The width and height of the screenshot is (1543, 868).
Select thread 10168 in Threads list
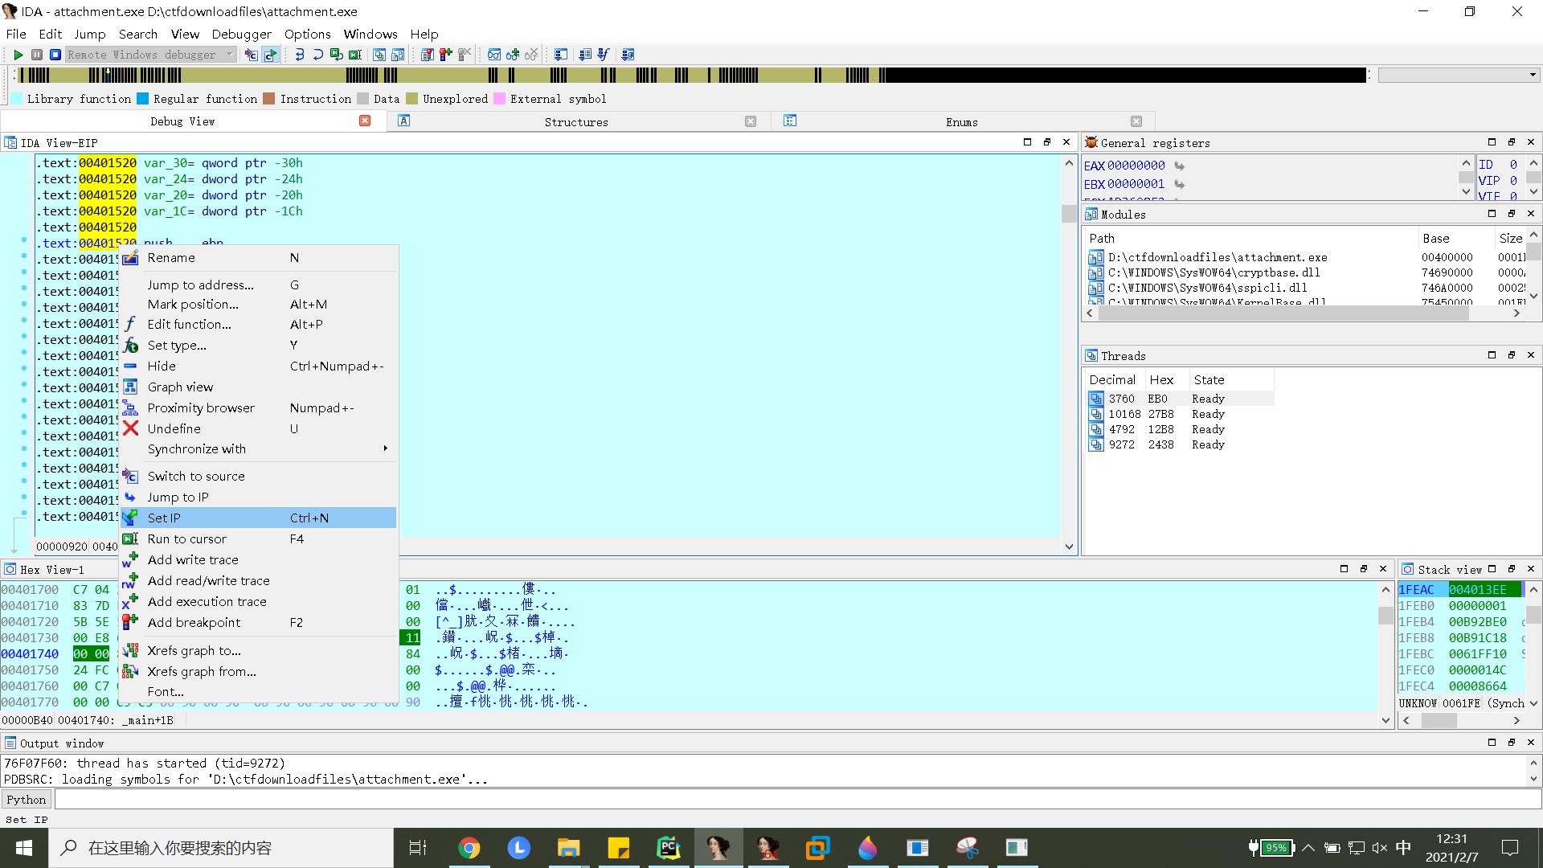pyautogui.click(x=1124, y=414)
